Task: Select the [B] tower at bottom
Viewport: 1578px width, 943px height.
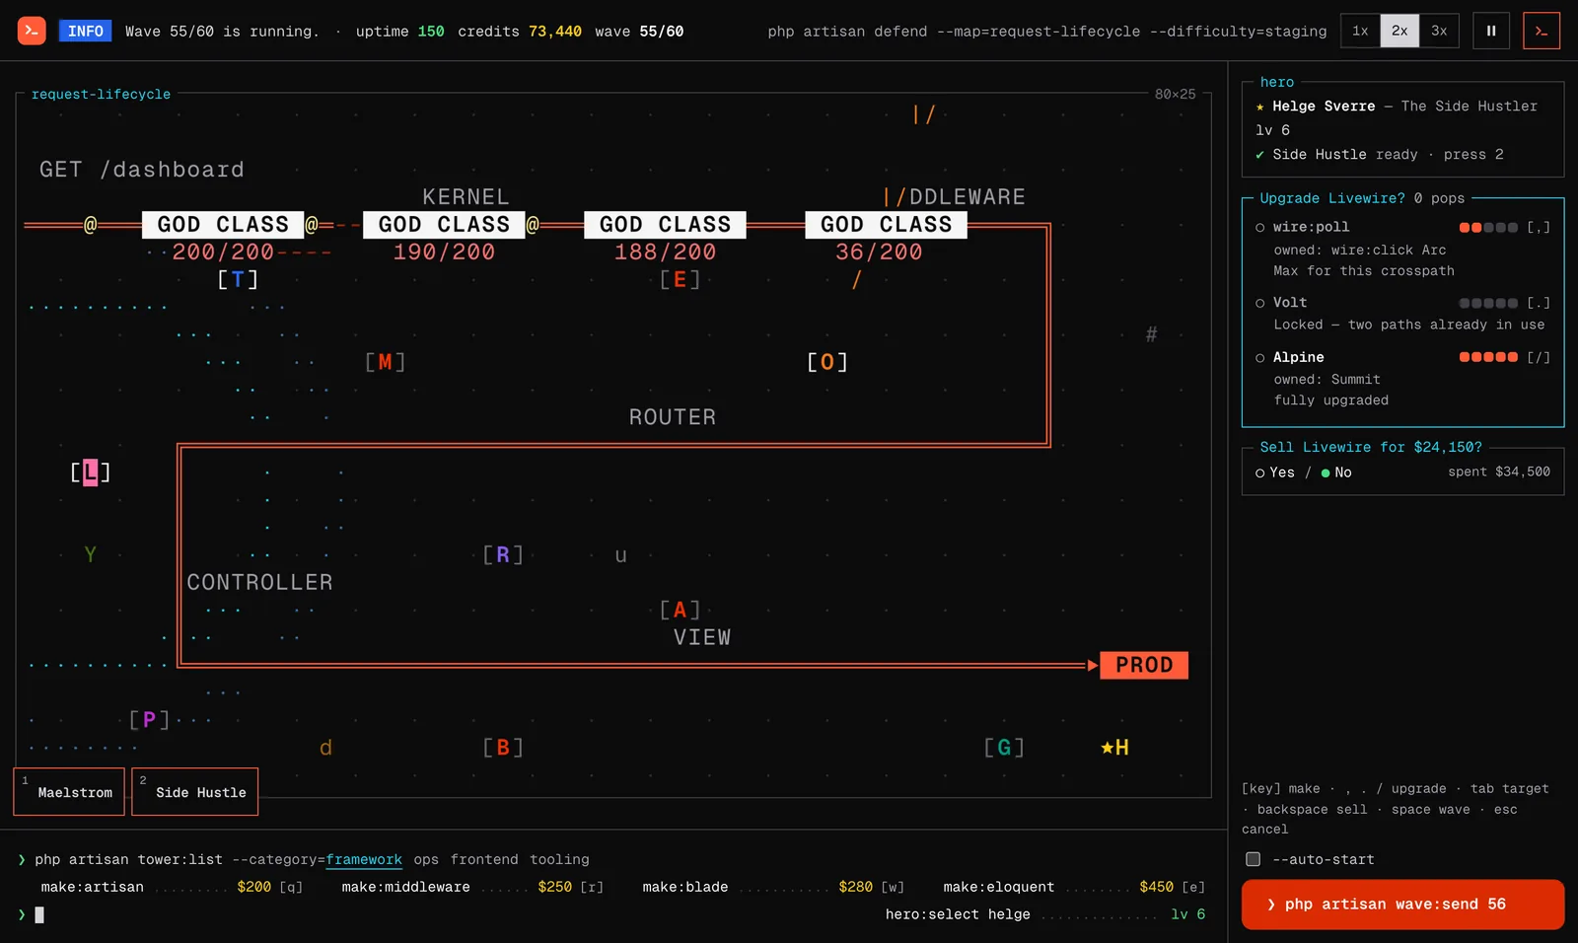Action: click(503, 748)
